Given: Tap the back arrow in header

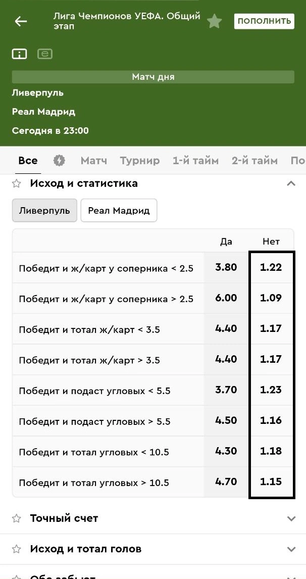Looking at the screenshot, I should (x=21, y=21).
